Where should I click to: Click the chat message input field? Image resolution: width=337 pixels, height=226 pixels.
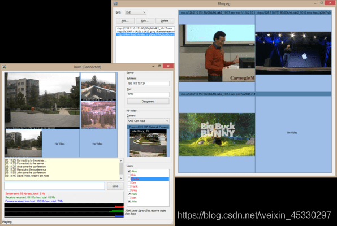click(x=54, y=186)
